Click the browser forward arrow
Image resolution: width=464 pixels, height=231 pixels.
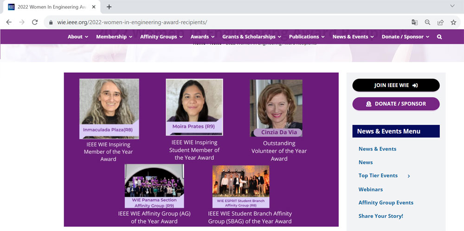(22, 22)
